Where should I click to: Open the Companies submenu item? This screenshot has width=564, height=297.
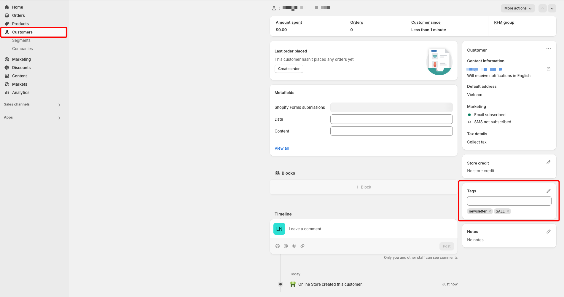tap(23, 49)
